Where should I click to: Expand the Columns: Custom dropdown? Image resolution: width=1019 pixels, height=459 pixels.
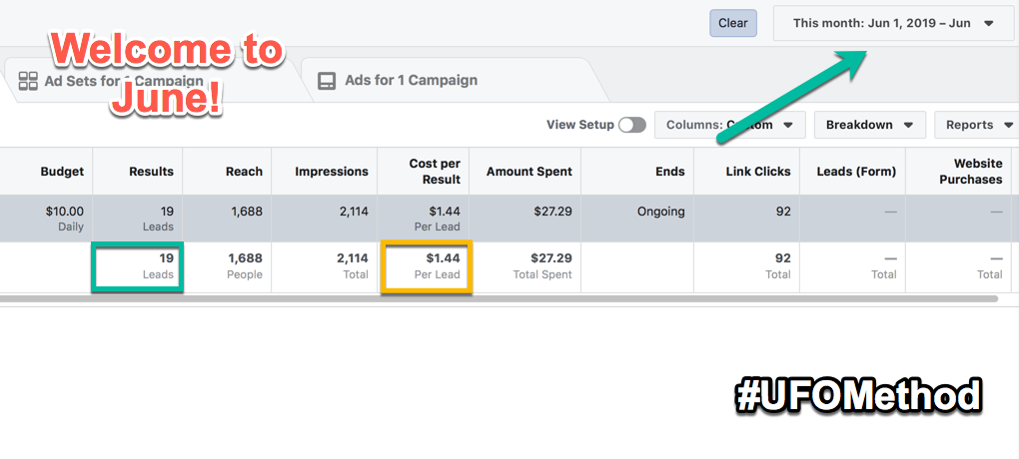(730, 125)
